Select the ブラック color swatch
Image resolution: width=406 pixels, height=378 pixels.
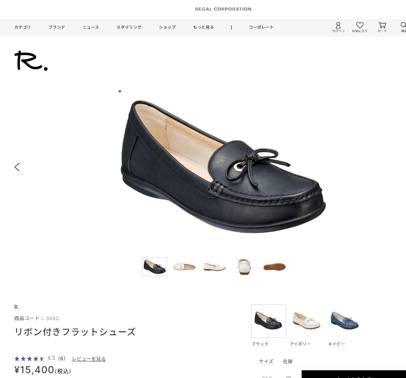[x=268, y=321]
